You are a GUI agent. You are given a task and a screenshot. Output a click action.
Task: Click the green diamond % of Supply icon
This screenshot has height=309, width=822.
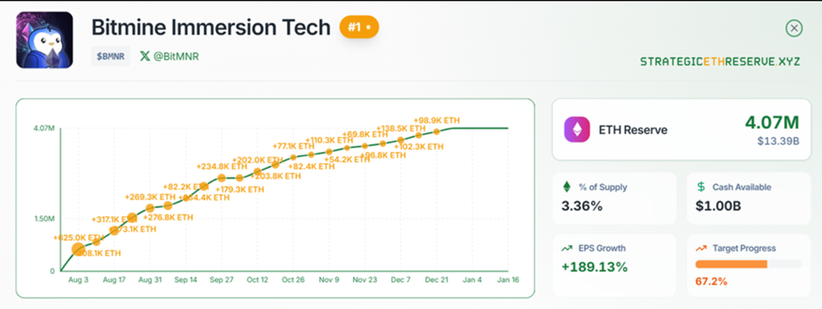click(x=567, y=186)
